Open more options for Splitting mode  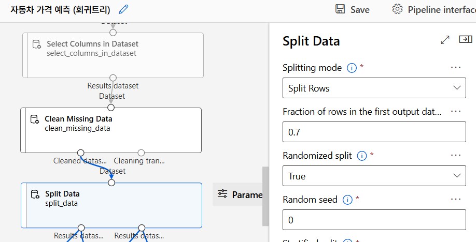point(456,67)
